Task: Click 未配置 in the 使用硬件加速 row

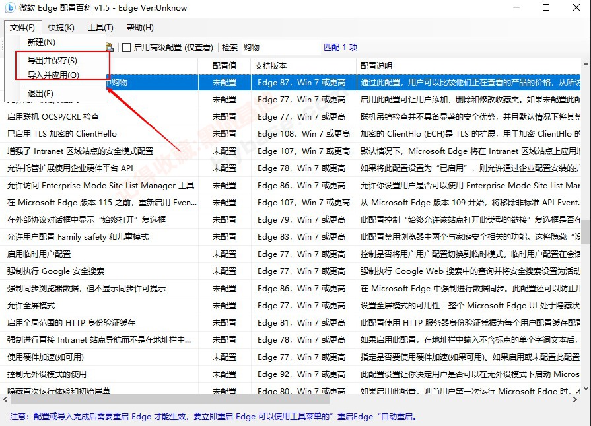Action: click(x=225, y=357)
